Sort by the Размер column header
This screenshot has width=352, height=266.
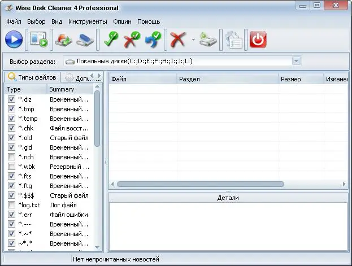(x=301, y=79)
